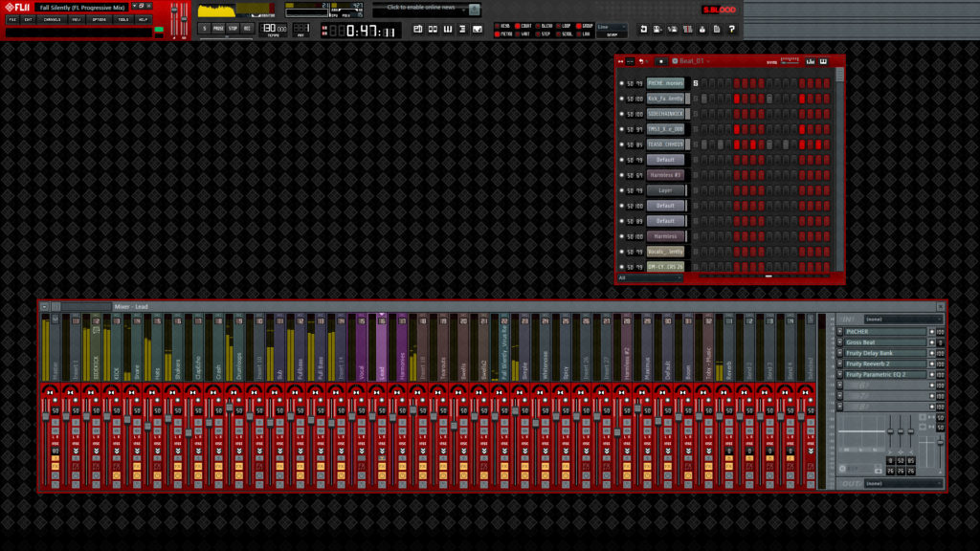Open the Line snap selector

tap(612, 28)
